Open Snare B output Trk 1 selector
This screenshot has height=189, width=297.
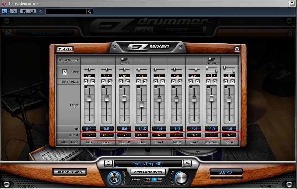click(x=124, y=135)
